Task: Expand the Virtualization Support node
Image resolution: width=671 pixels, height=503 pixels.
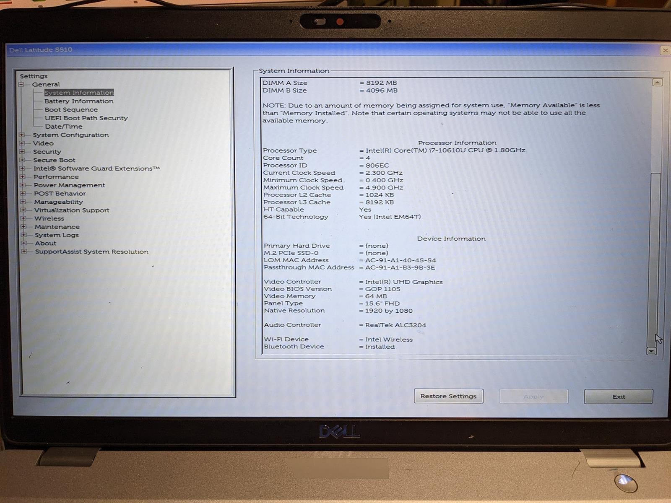Action: [23, 210]
